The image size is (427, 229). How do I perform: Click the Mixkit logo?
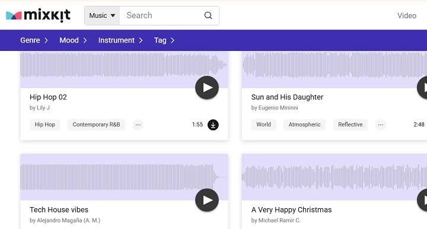click(38, 15)
